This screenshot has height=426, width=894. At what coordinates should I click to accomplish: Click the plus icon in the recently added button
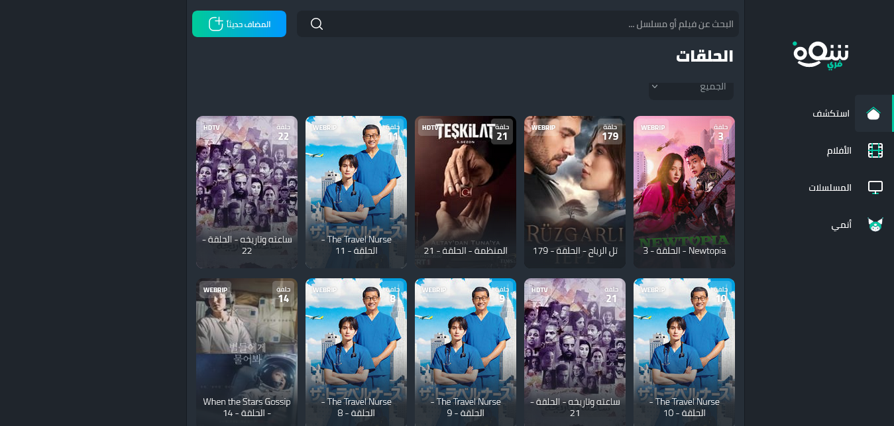tap(216, 24)
